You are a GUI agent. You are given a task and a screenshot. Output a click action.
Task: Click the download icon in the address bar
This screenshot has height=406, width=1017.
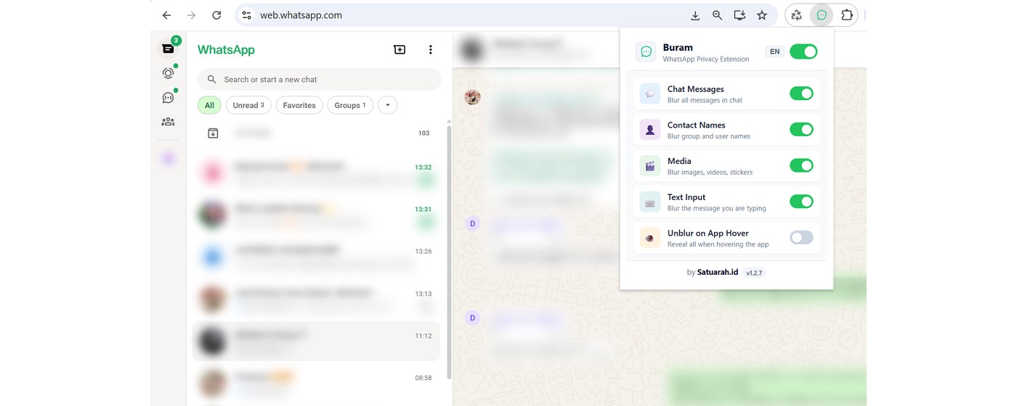click(x=695, y=15)
